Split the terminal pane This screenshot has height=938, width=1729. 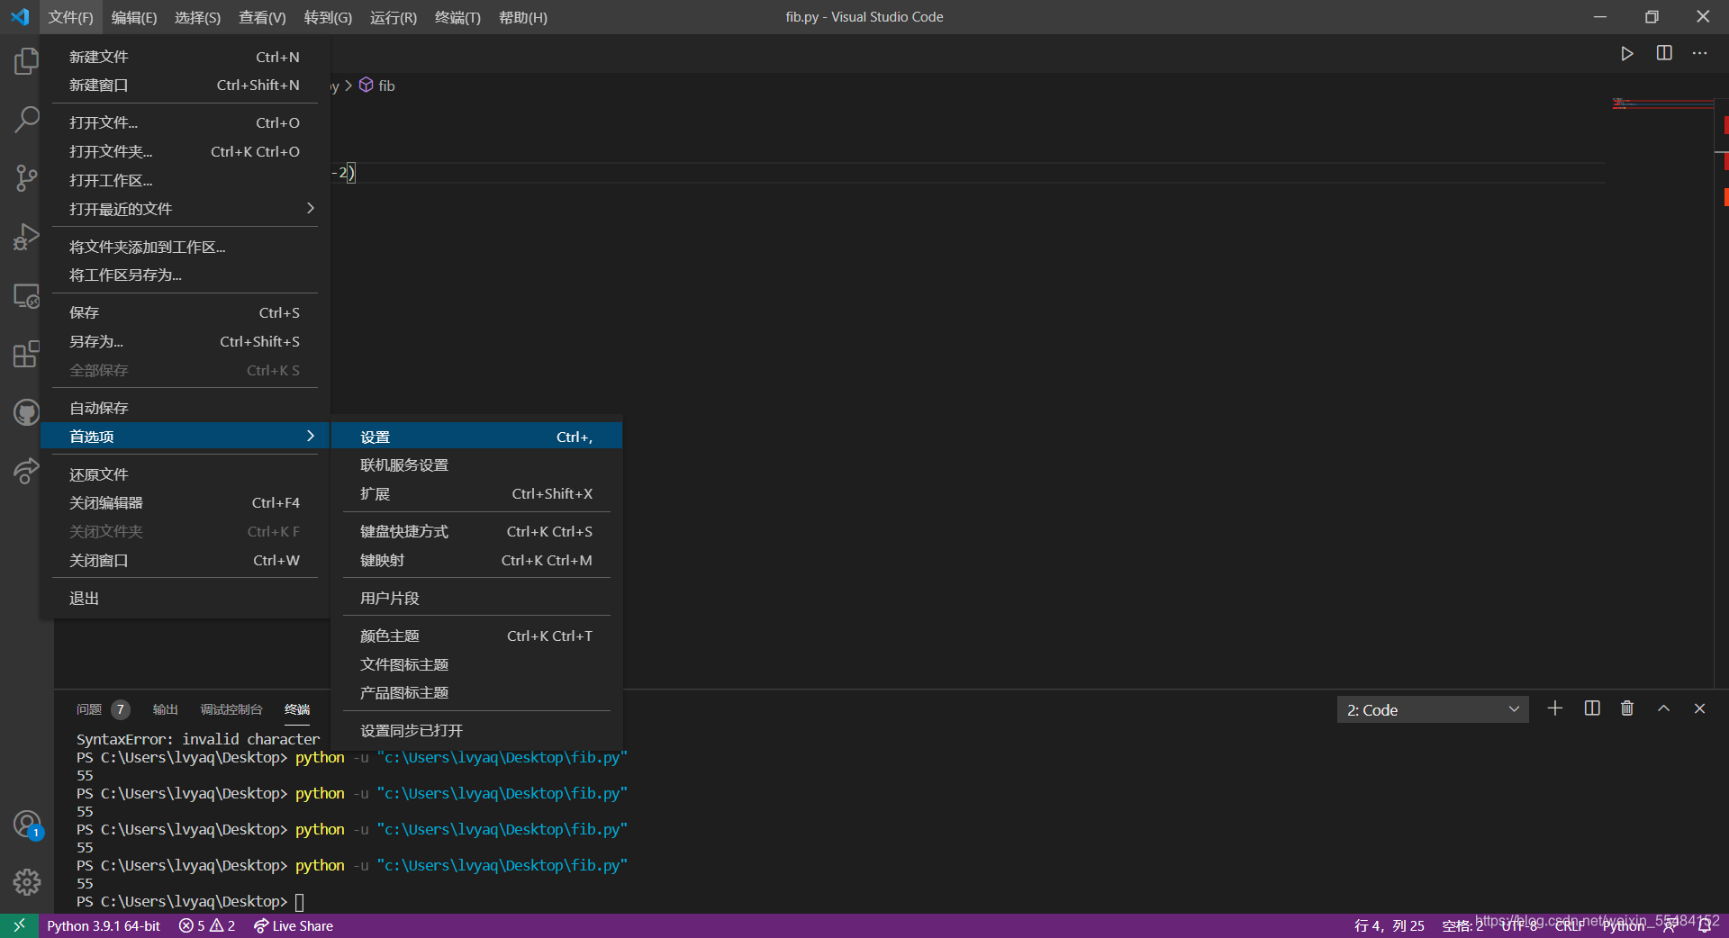coord(1592,709)
